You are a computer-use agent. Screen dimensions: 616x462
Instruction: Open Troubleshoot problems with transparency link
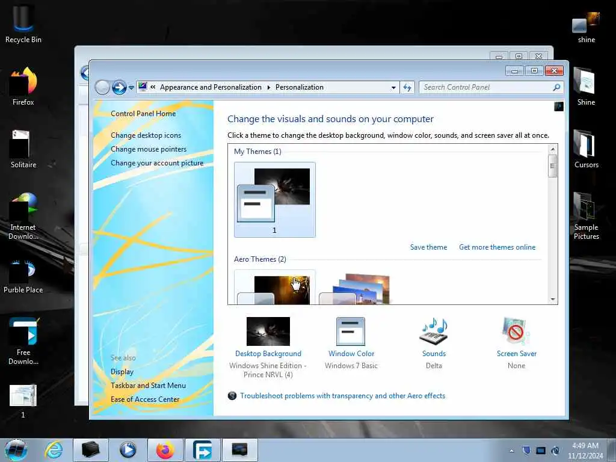pyautogui.click(x=342, y=396)
